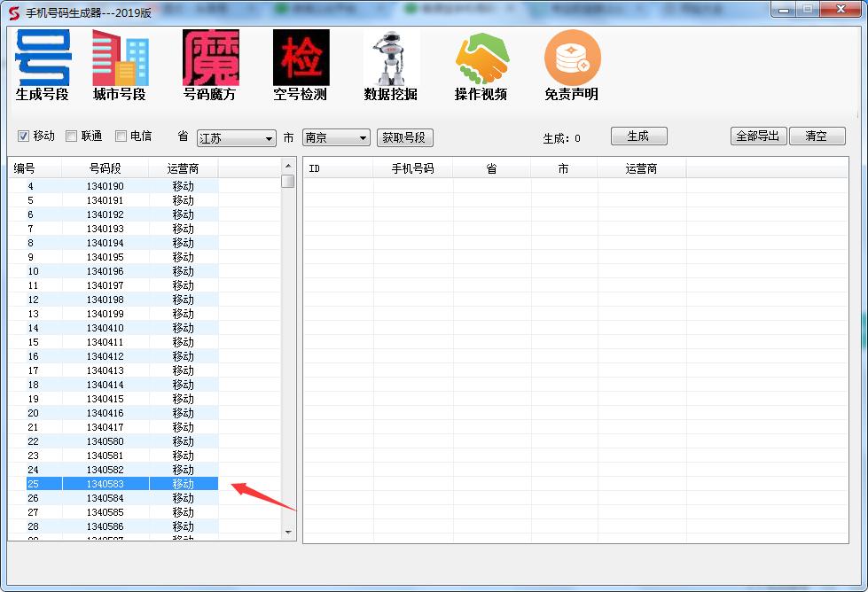Select row 1340199 in the list

coord(113,314)
